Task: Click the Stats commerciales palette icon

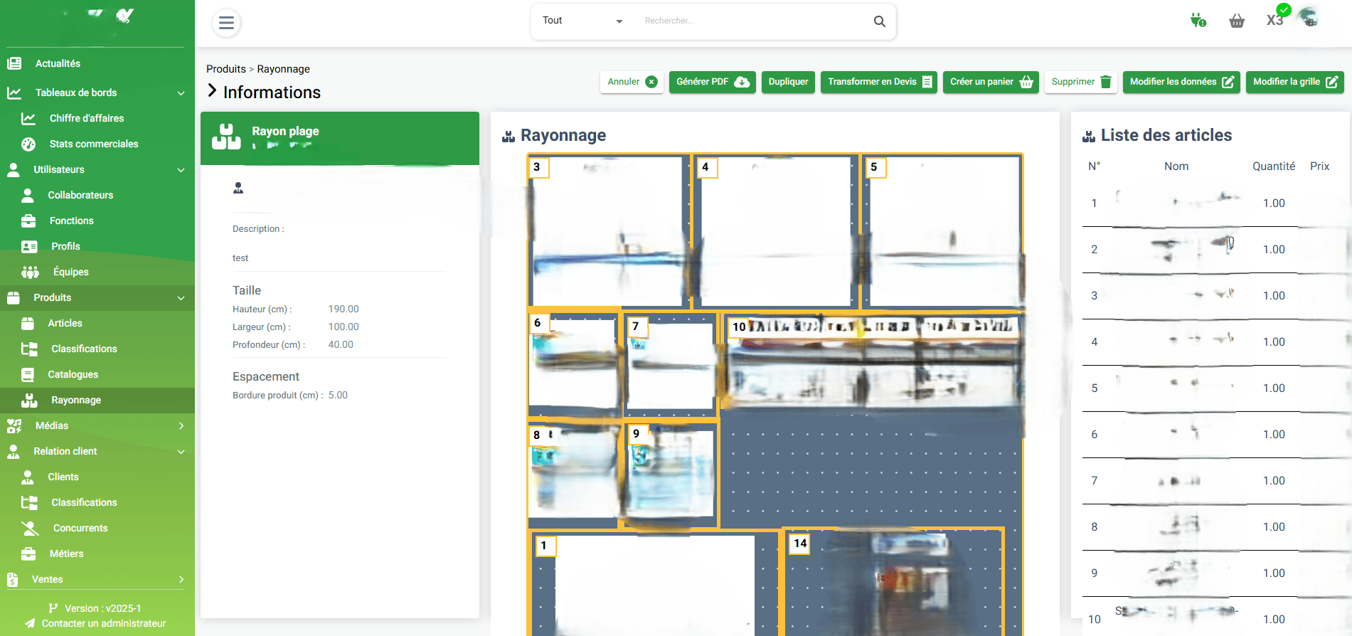Action: coord(28,144)
